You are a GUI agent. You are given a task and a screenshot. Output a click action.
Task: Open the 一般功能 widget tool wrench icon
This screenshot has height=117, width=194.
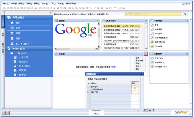(187, 20)
